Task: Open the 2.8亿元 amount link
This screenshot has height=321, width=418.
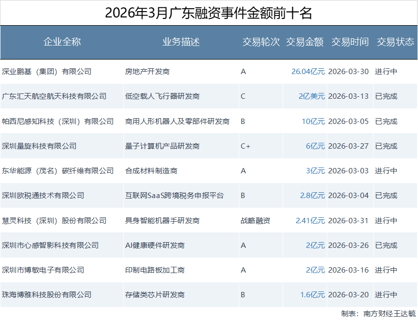Action: coord(312,196)
